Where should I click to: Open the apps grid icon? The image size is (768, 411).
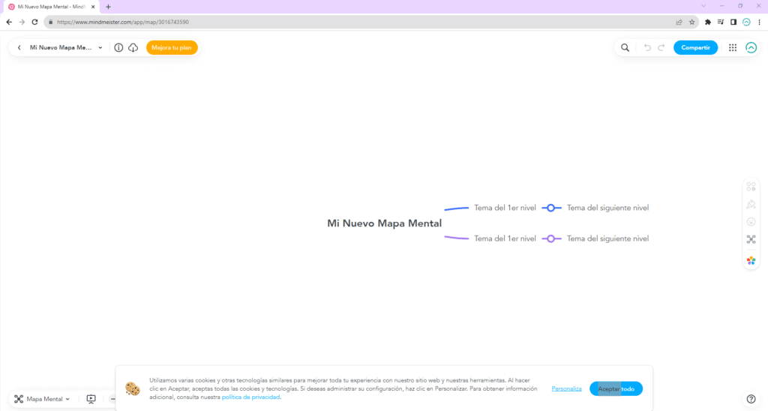tap(733, 48)
